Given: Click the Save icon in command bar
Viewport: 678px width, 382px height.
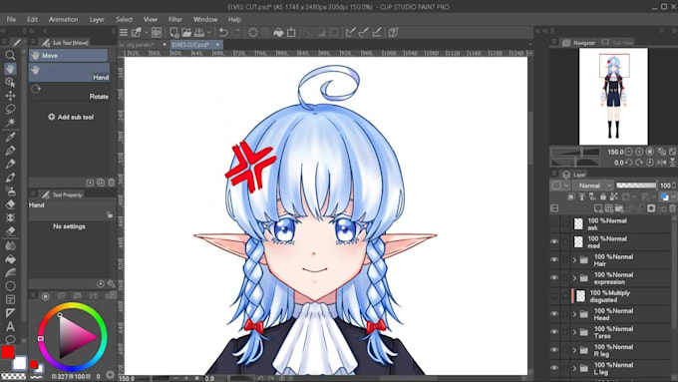Looking at the screenshot, I should pos(199,33).
